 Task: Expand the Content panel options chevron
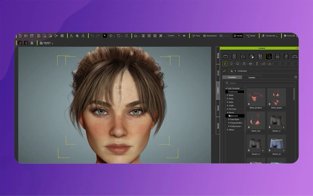click(296, 77)
